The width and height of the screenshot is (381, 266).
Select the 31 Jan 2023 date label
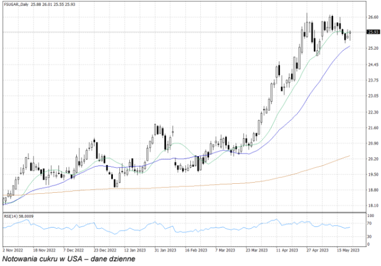pyautogui.click(x=165, y=250)
